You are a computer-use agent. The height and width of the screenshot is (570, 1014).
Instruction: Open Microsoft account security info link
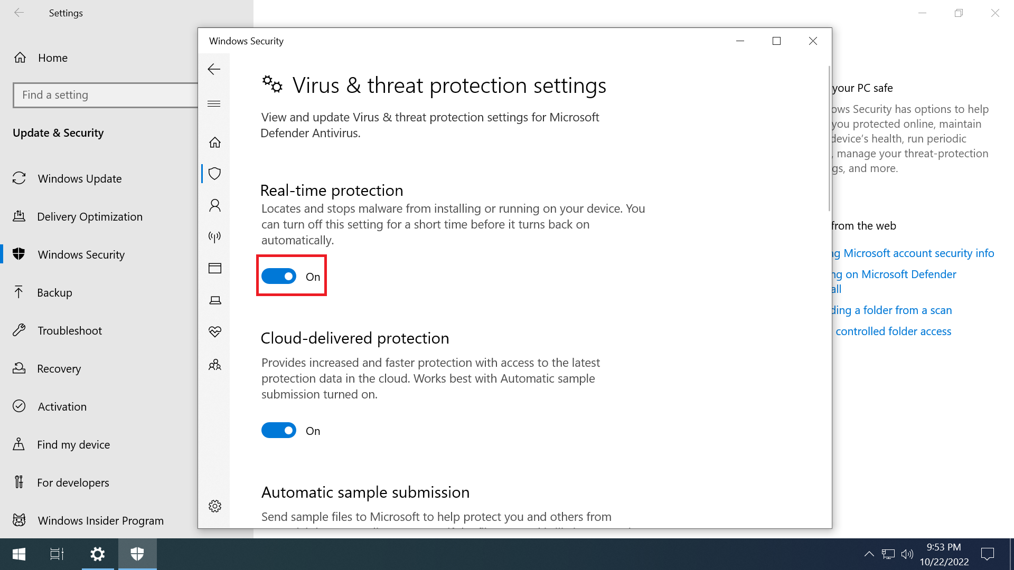pos(918,253)
